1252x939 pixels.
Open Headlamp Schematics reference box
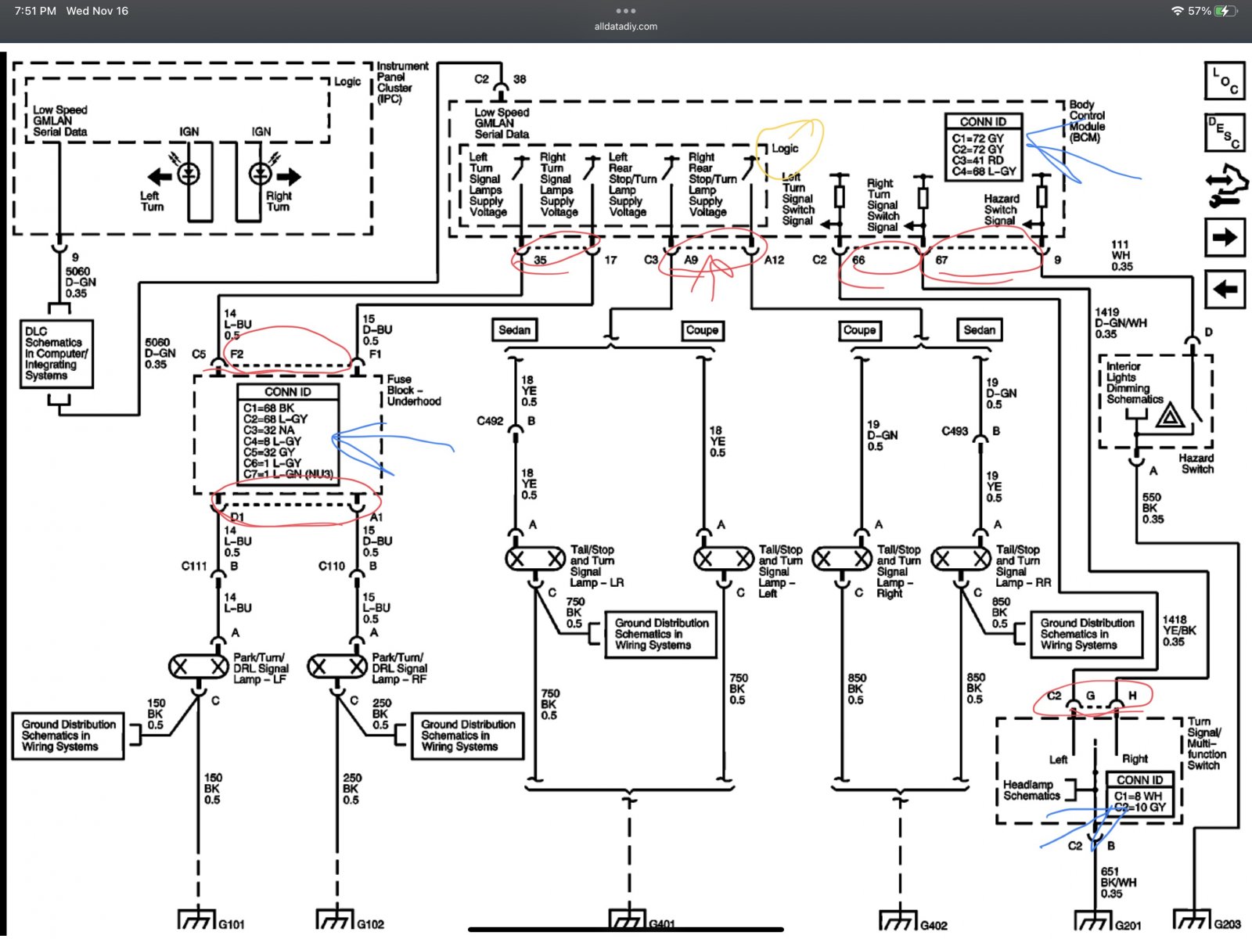coord(1031,790)
